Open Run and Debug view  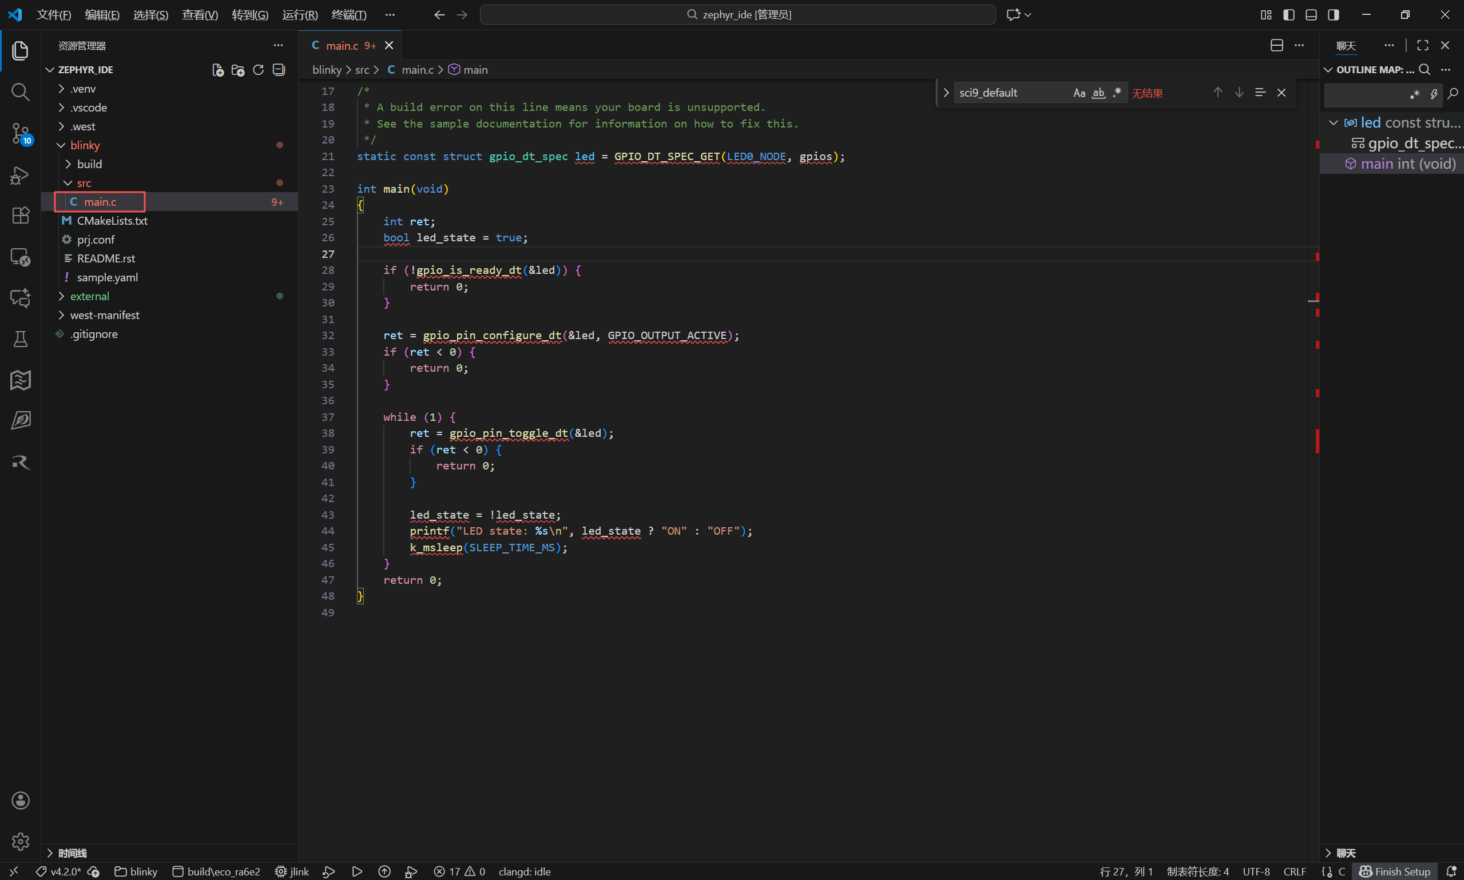coord(20,175)
